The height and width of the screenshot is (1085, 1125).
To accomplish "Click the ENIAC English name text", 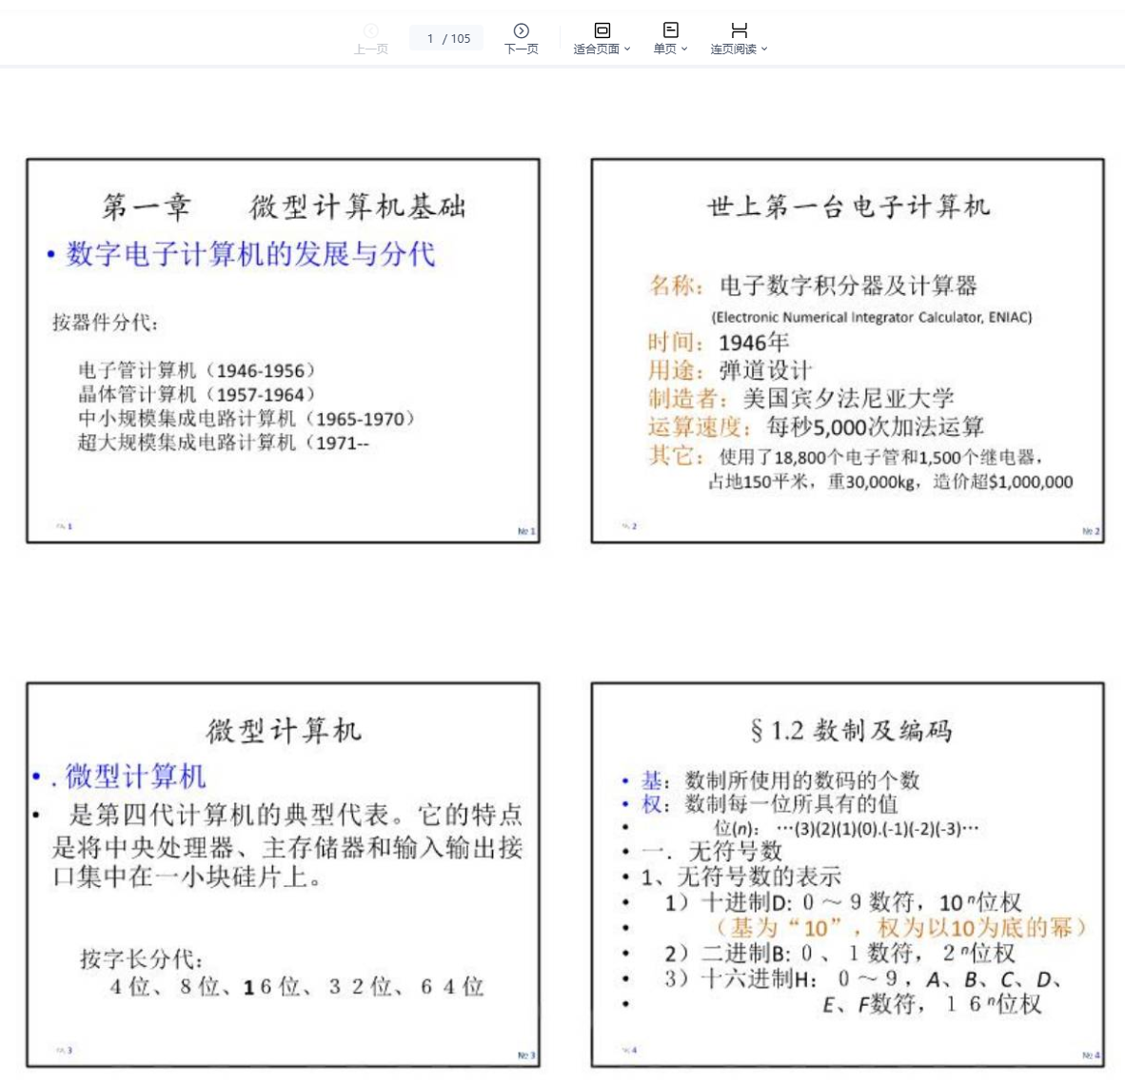I will [871, 317].
